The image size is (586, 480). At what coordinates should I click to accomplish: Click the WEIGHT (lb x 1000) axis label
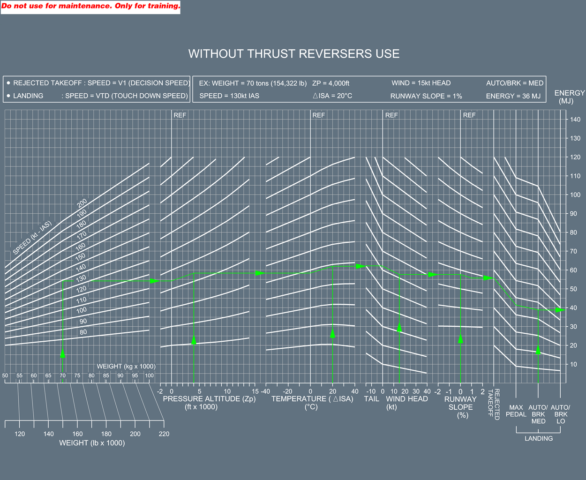(92, 443)
